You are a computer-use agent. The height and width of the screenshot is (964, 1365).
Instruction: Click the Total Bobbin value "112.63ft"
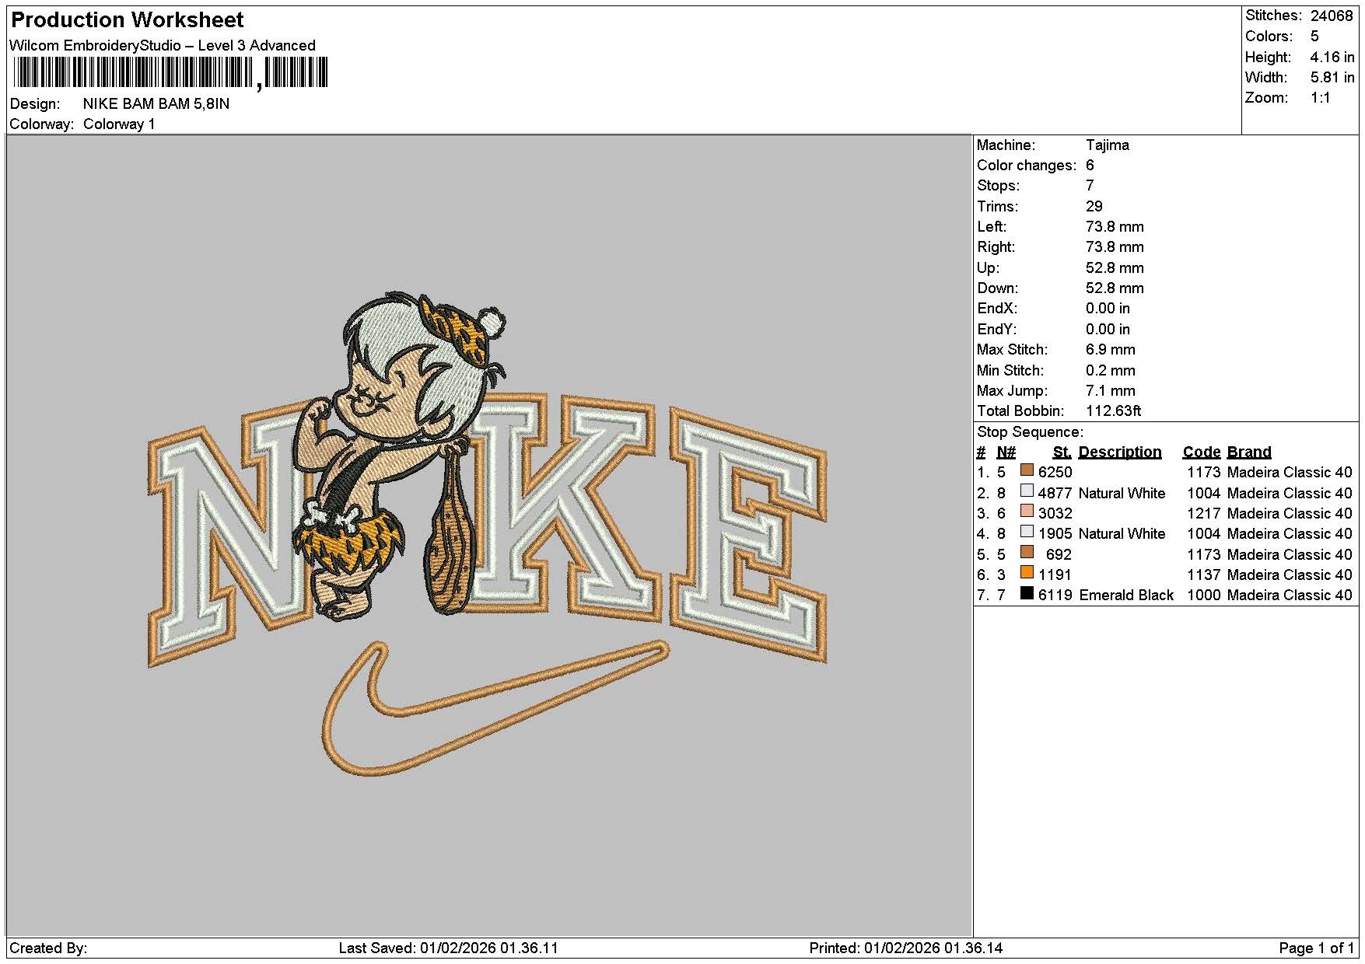pyautogui.click(x=1114, y=410)
